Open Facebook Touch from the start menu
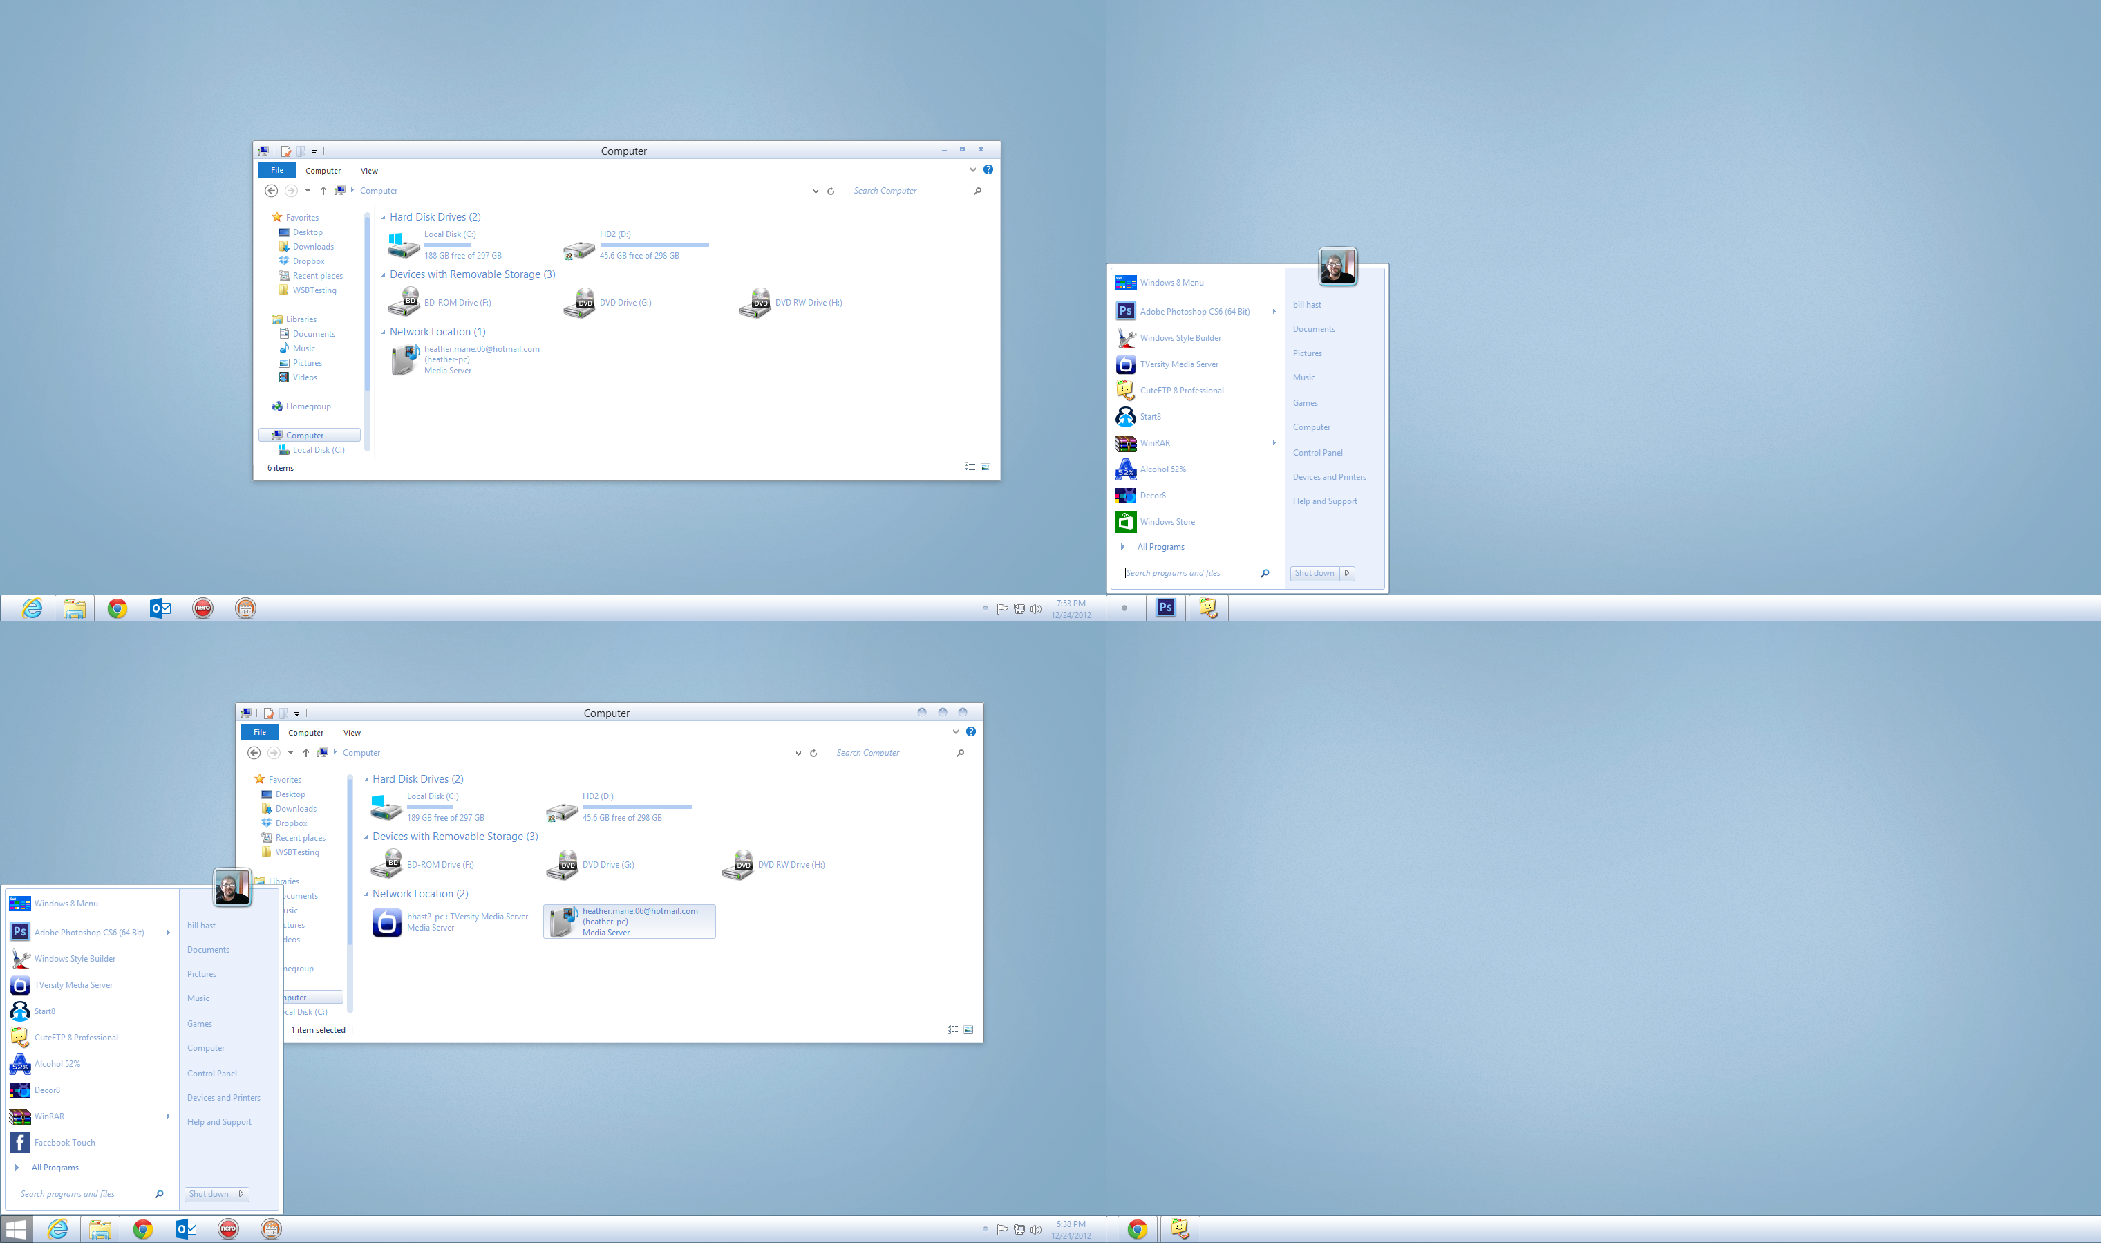This screenshot has height=1243, width=2101. (x=64, y=1143)
